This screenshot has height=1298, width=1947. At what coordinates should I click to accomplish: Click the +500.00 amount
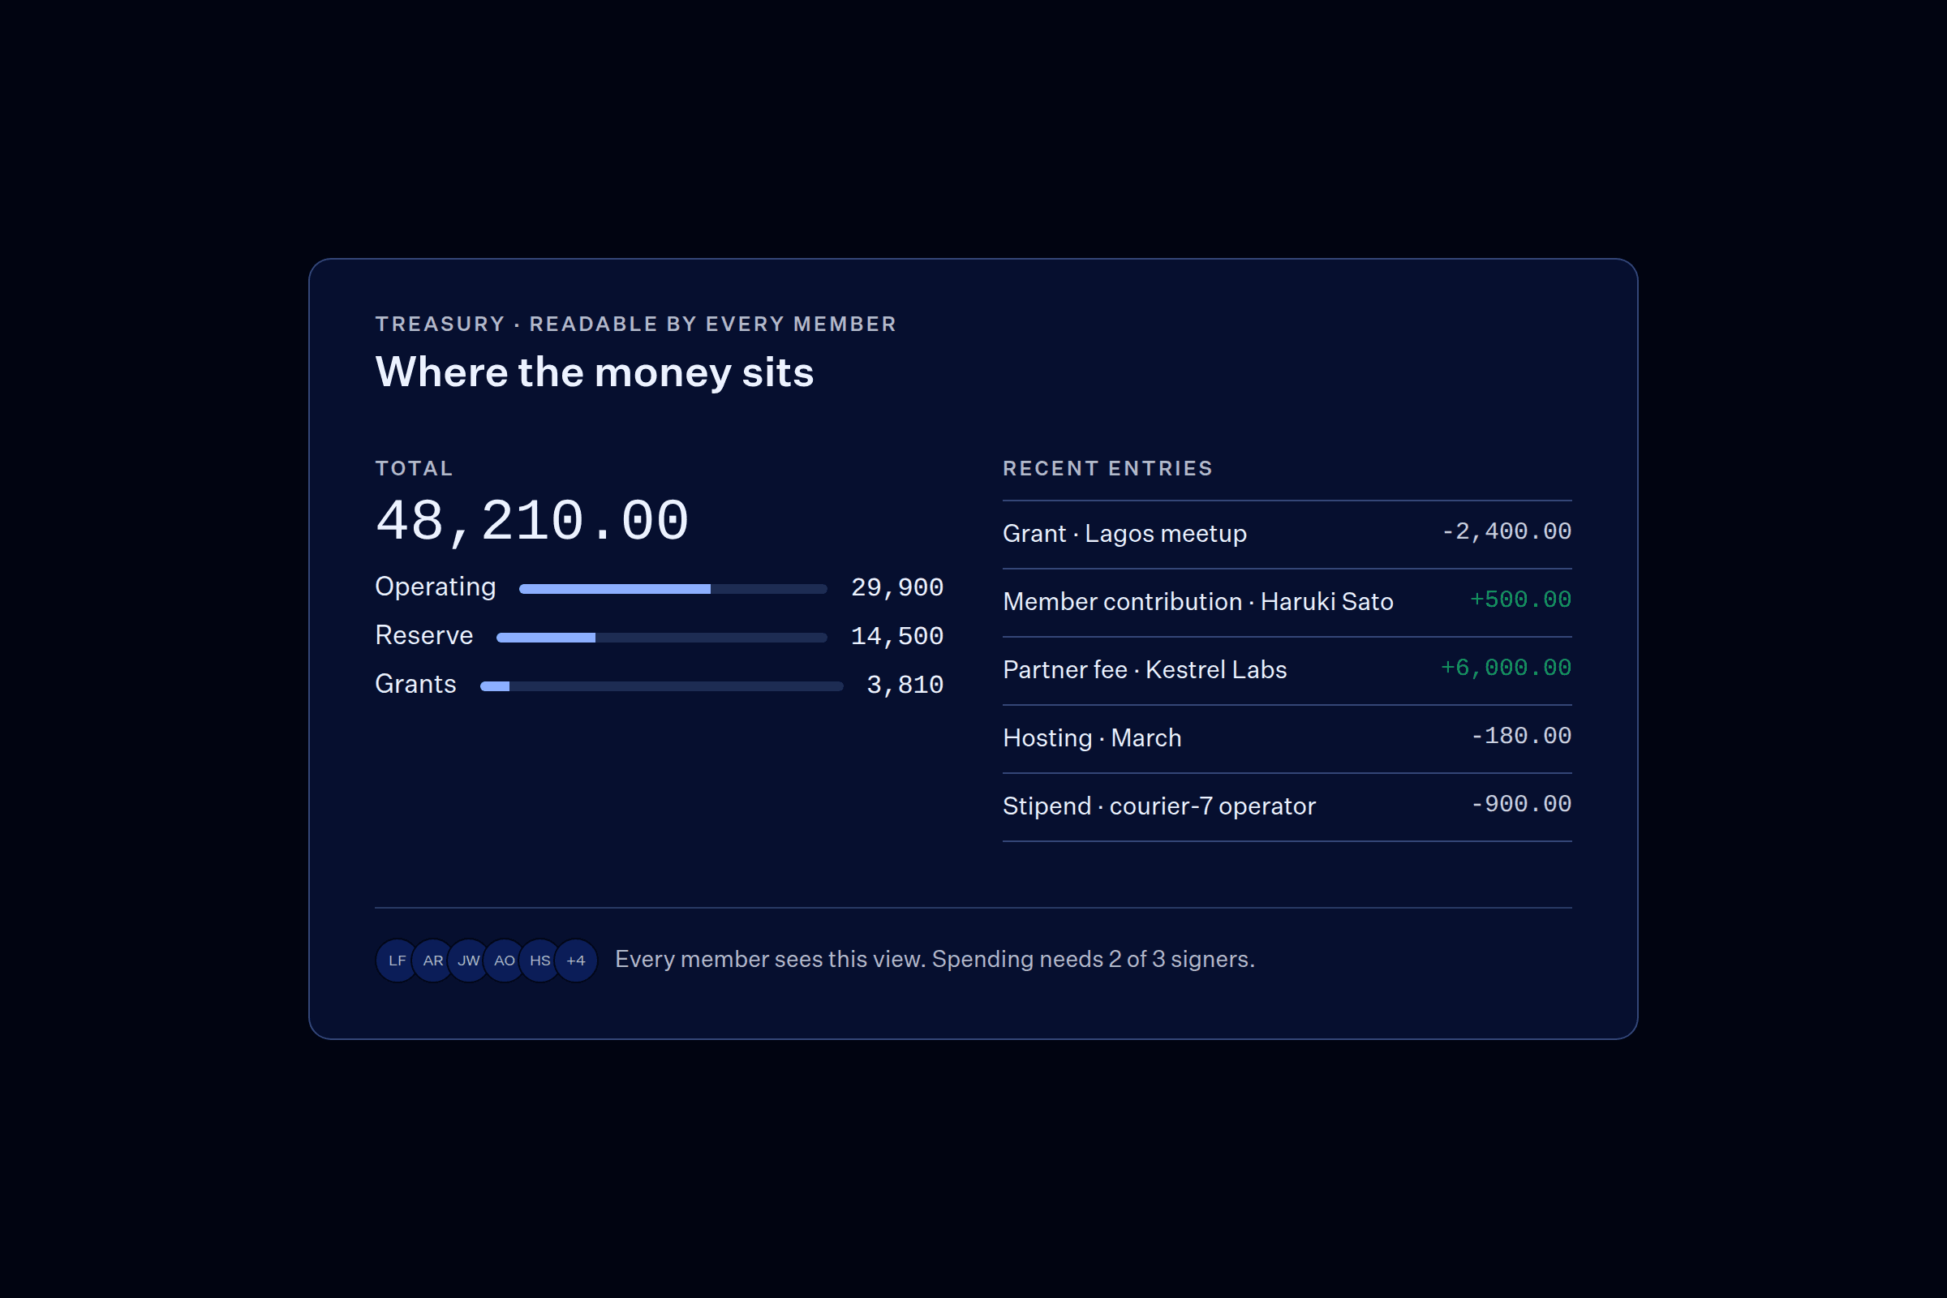(1520, 600)
